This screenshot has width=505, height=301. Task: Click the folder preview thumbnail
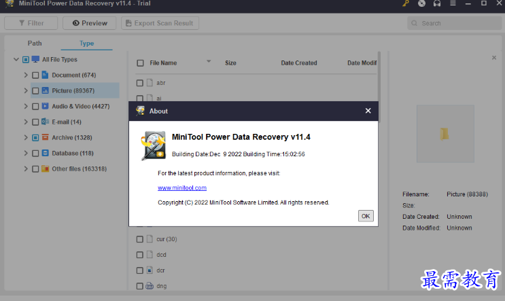(445, 133)
